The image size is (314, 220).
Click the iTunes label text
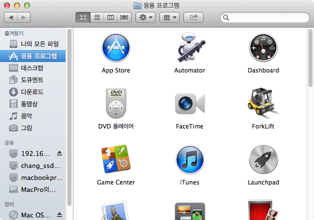coord(189,182)
